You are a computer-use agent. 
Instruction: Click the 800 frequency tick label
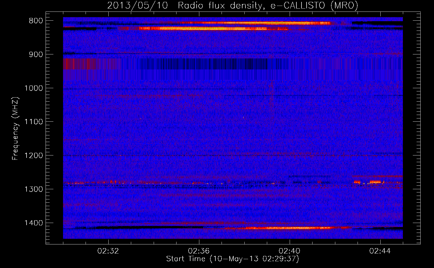click(36, 21)
